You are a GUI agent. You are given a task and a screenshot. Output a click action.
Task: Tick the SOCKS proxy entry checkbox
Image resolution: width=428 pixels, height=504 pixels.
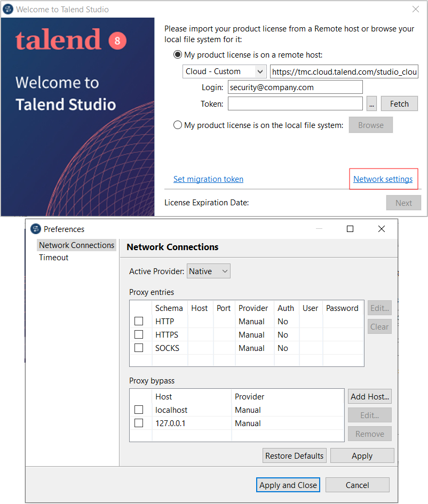[139, 348]
